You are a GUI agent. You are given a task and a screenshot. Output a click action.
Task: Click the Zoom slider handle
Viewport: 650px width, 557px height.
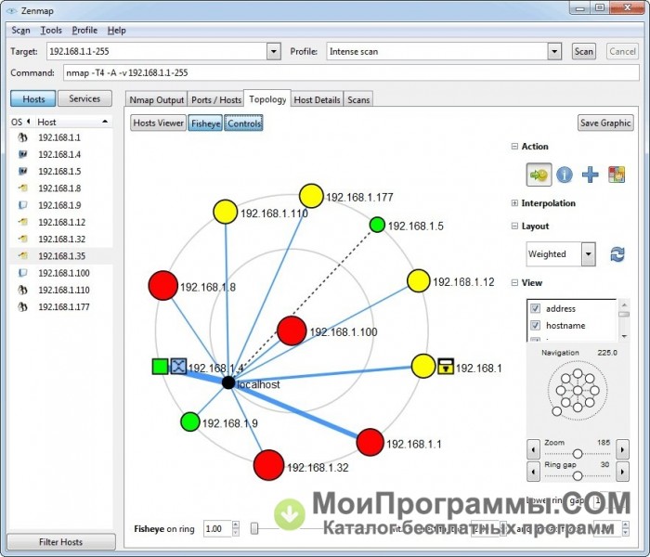578,453
